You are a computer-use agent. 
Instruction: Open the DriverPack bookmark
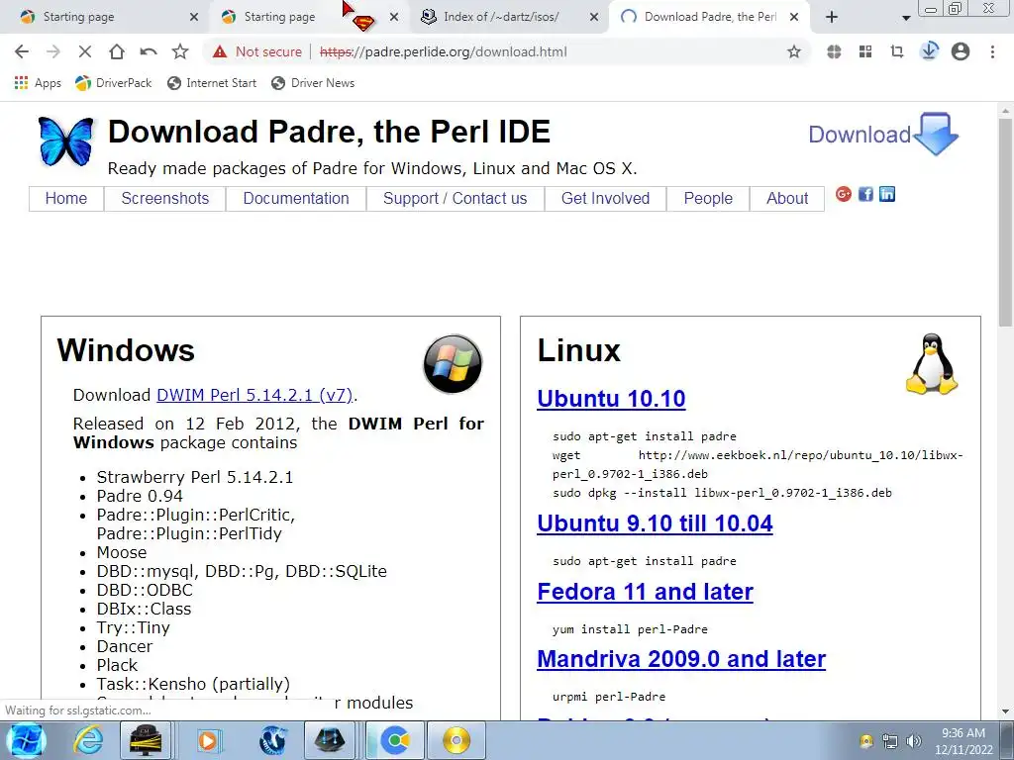(113, 83)
